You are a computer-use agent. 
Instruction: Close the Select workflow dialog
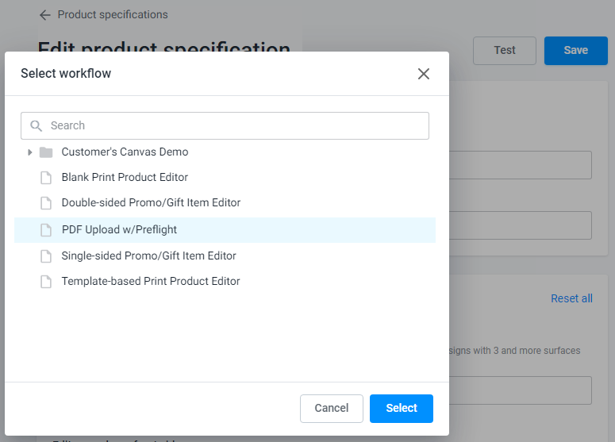pos(424,74)
